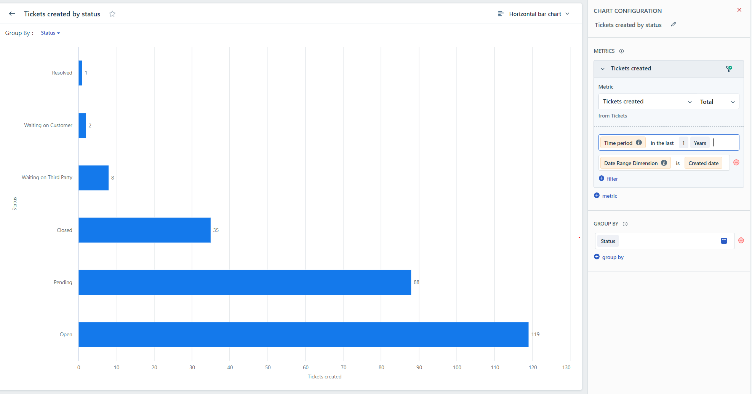
Task: Click the 'Open' axis label
Action: point(66,334)
